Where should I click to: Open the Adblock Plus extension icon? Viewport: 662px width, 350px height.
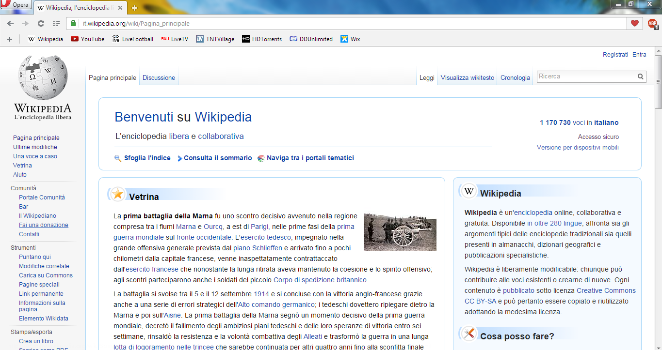pyautogui.click(x=652, y=23)
